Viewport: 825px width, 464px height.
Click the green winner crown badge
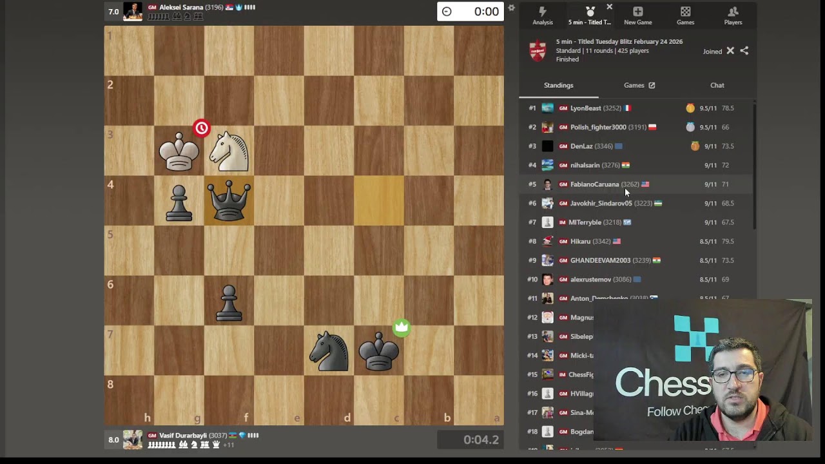[402, 327]
